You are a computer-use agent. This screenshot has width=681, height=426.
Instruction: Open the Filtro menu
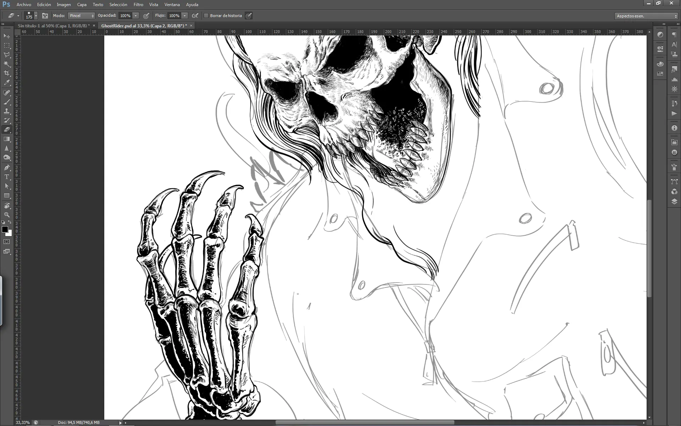[138, 5]
